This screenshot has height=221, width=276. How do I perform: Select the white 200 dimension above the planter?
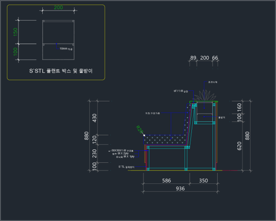[204, 58]
